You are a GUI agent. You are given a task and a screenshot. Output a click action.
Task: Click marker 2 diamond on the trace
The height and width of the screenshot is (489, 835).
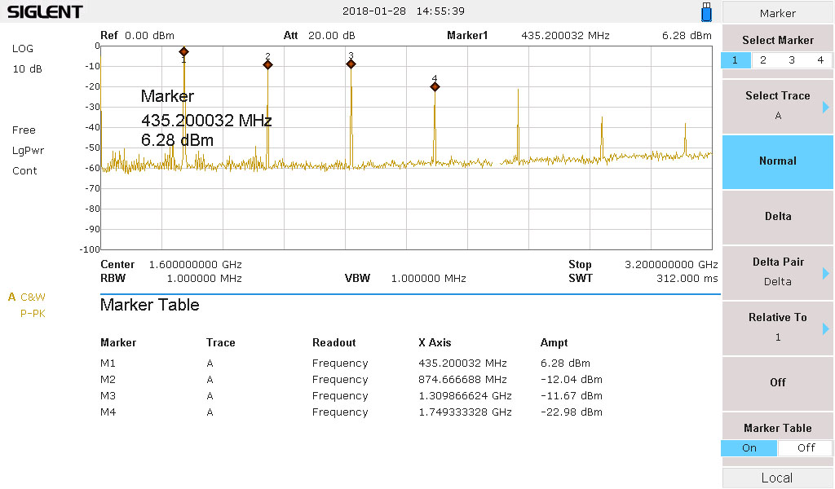coord(267,65)
